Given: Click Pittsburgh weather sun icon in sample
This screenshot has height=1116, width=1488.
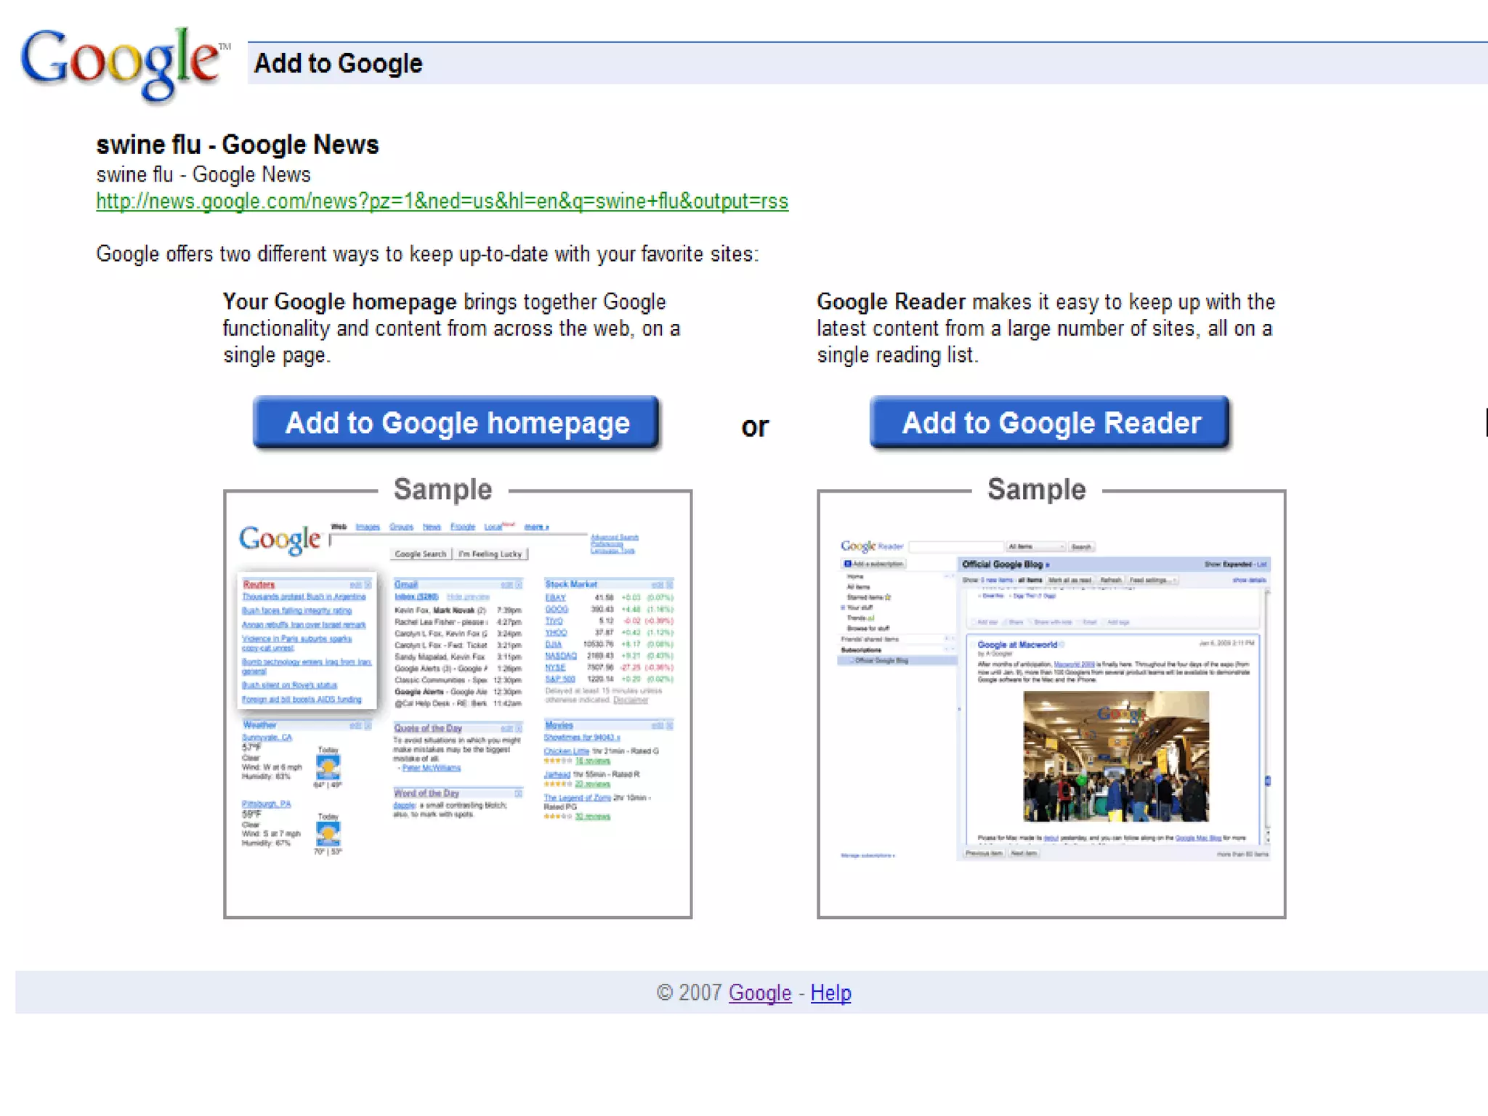Looking at the screenshot, I should tap(328, 833).
